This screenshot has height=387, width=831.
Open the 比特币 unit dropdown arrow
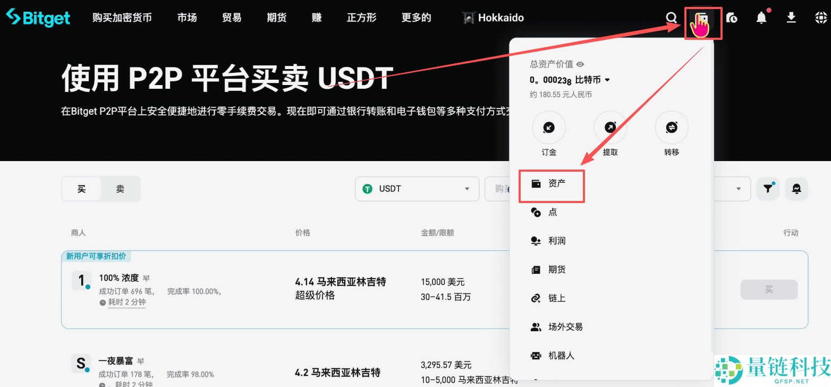[608, 80]
